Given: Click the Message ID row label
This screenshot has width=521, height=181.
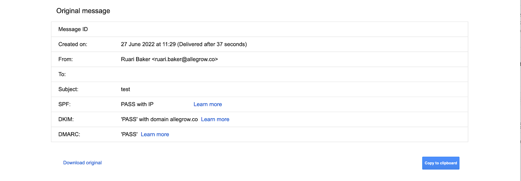Looking at the screenshot, I should pos(73,29).
